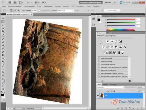Screen dimensions: 146x110
Task: Toggle lock transparent pixels in Layers panel
Action: point(106,91)
